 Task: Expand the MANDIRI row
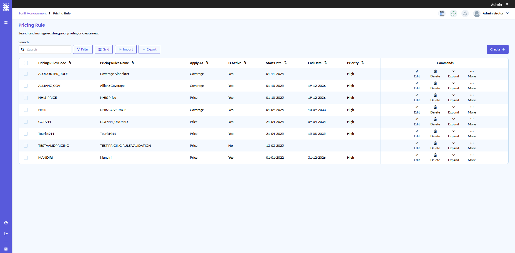click(453, 158)
